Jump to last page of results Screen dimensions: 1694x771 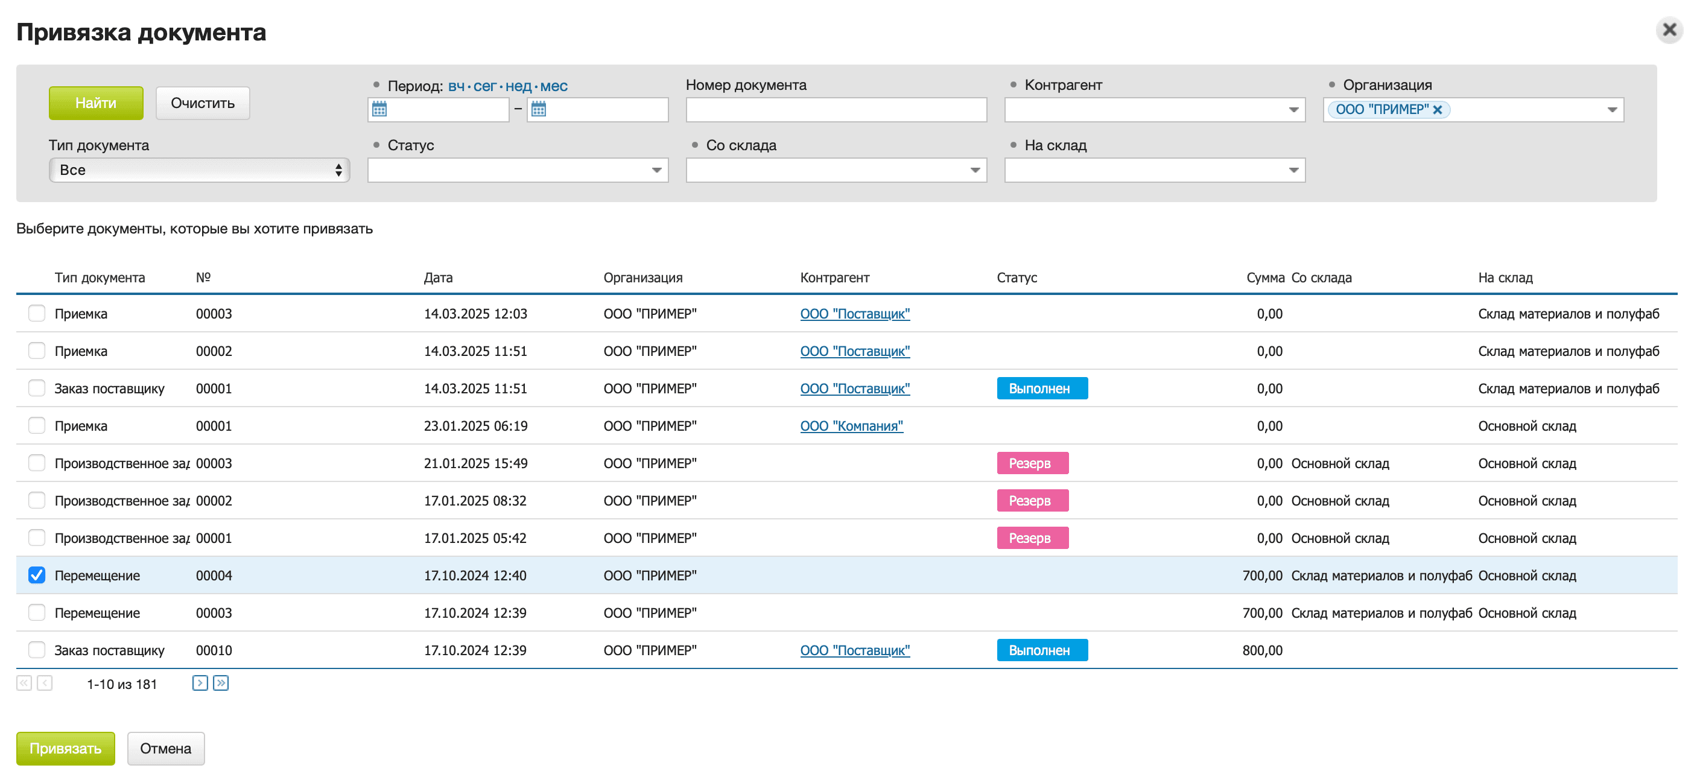click(221, 683)
